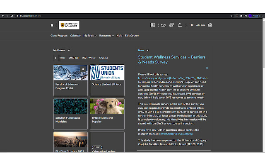The width and height of the screenshot is (265, 166).
Task: Click the browser back arrow
Action: pyautogui.click(x=3, y=16)
